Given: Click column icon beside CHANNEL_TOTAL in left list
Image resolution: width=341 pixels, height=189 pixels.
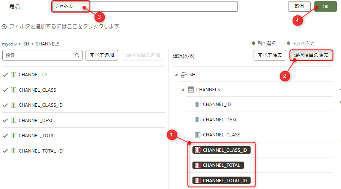Looking at the screenshot, I should coord(14,136).
